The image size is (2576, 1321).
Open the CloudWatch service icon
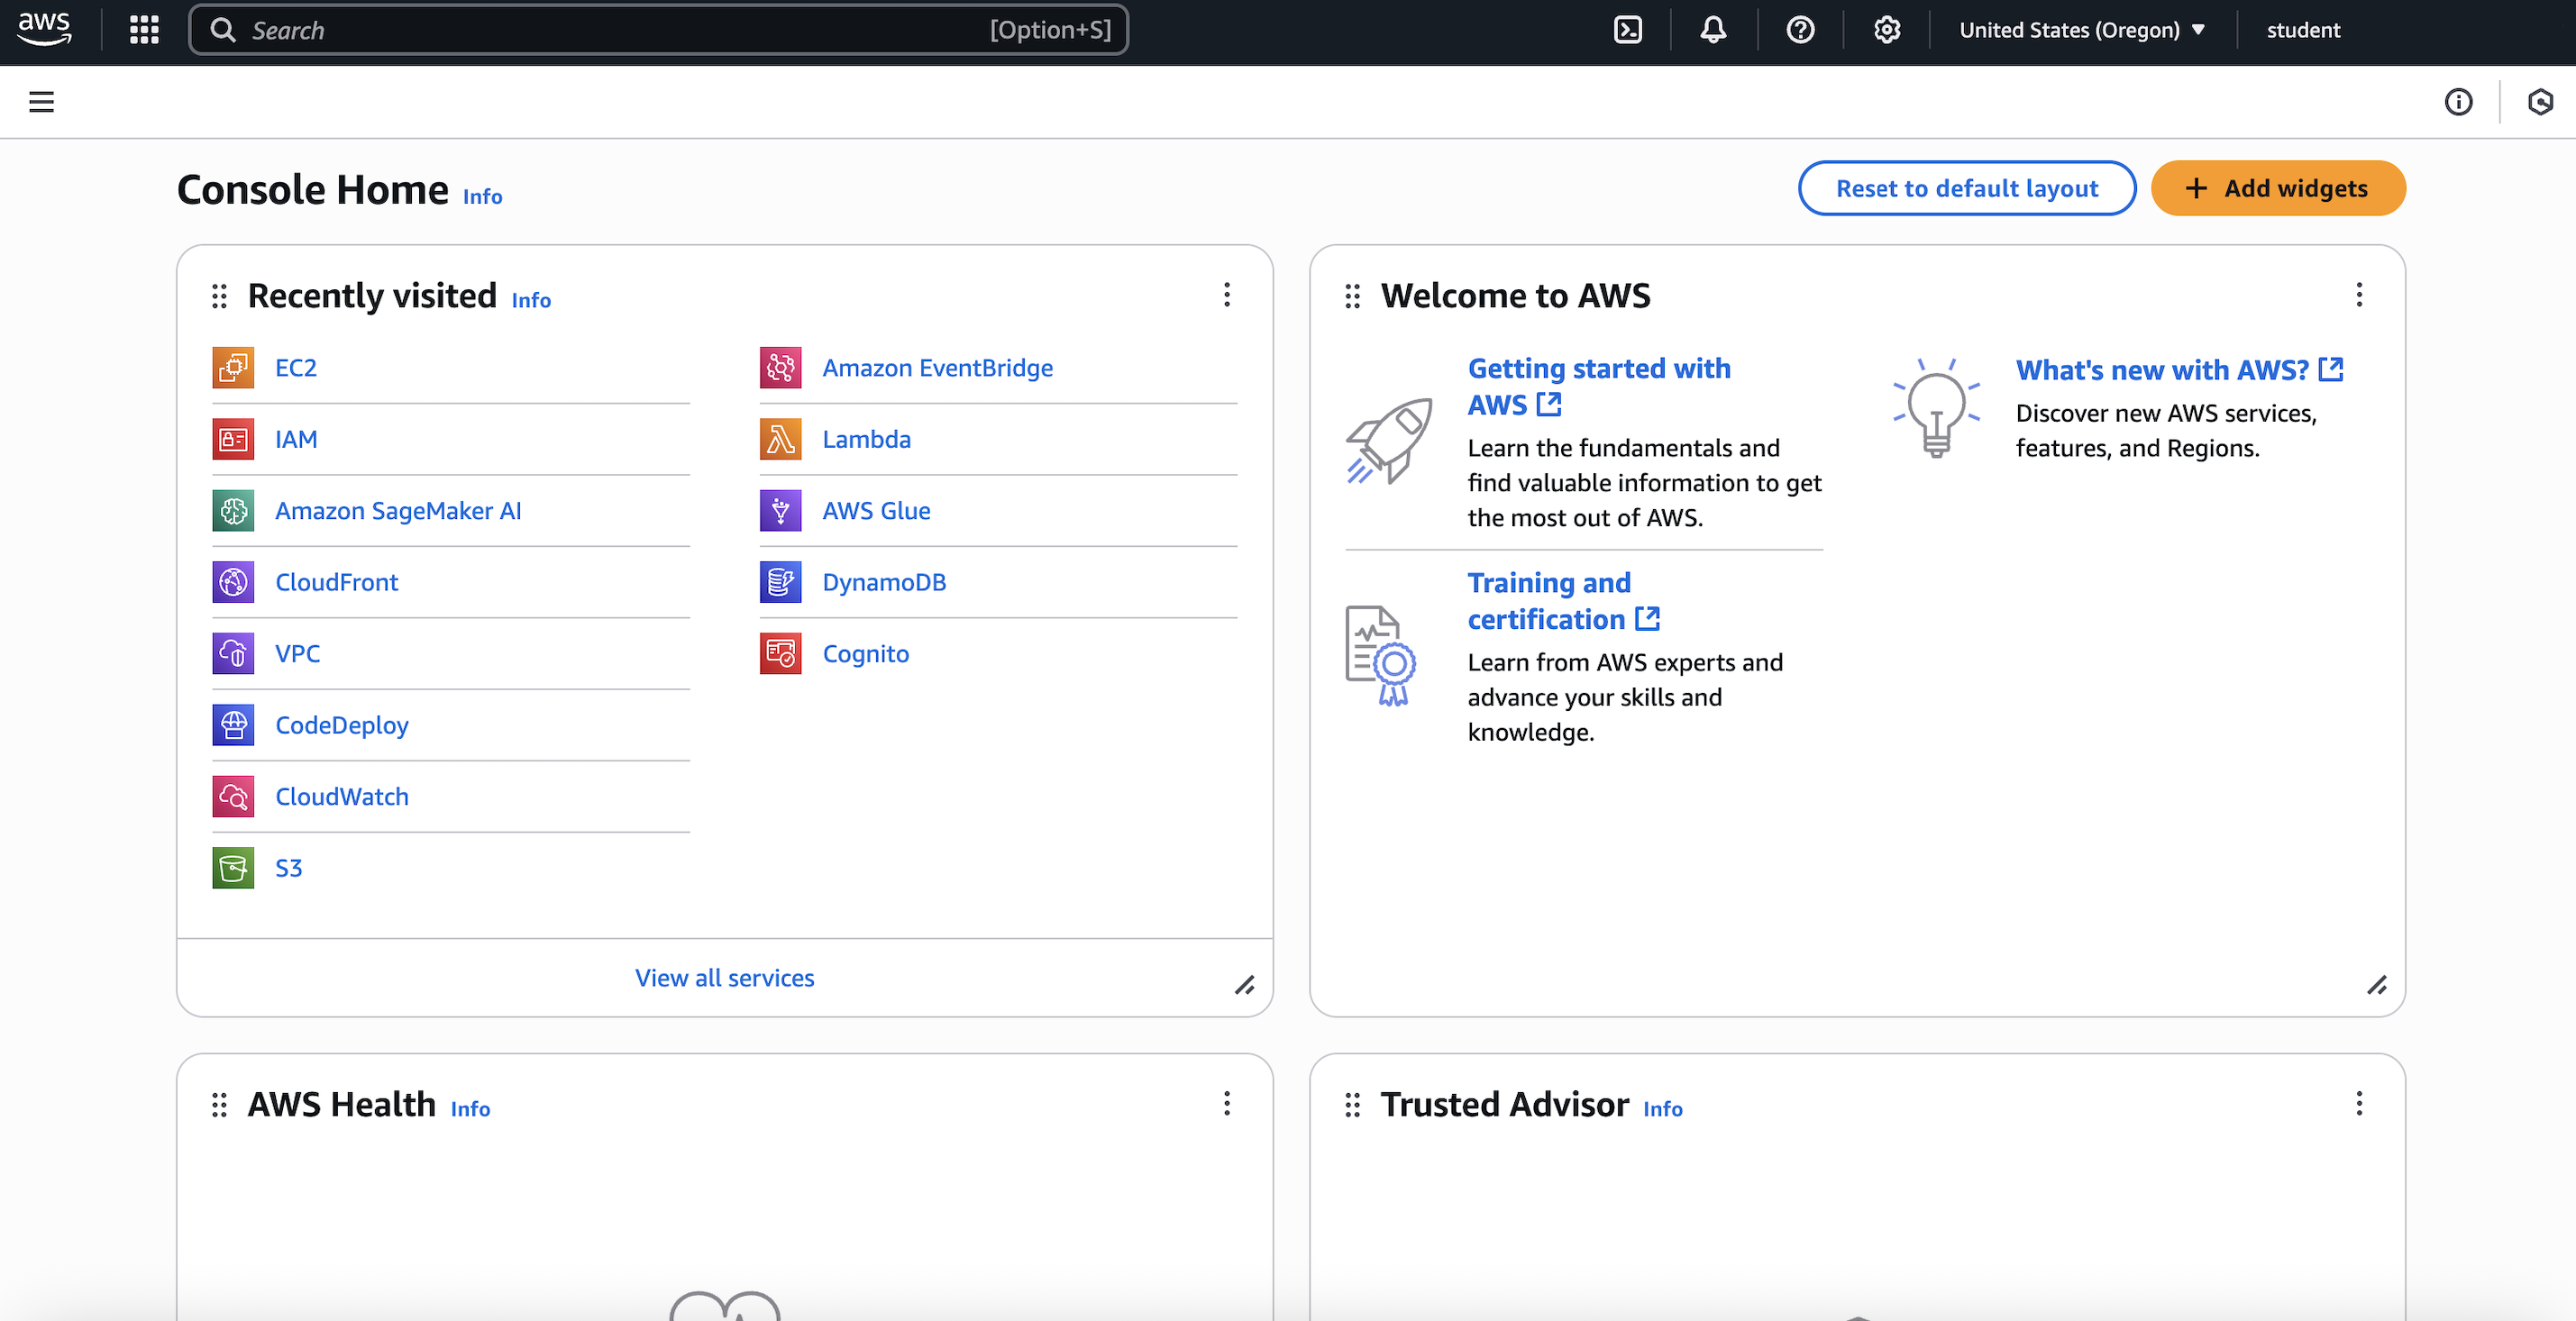tap(233, 796)
